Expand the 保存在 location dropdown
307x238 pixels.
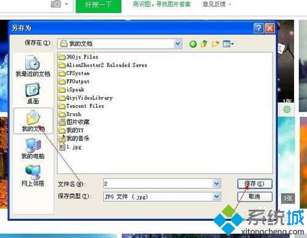[x=177, y=44]
